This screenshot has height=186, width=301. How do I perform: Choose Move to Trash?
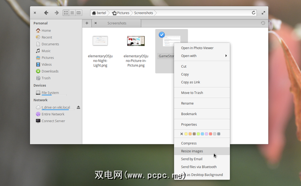coord(202,93)
